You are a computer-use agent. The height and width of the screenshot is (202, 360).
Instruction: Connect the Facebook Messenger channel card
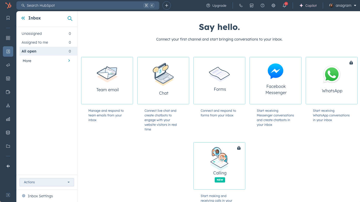(x=276, y=81)
